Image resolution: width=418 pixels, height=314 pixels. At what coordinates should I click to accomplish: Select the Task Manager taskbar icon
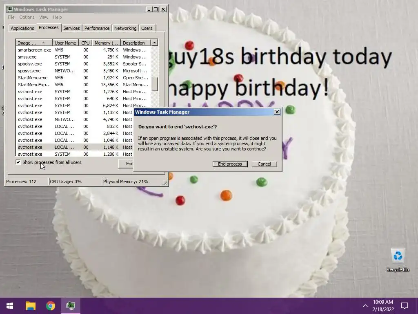pyautogui.click(x=71, y=306)
